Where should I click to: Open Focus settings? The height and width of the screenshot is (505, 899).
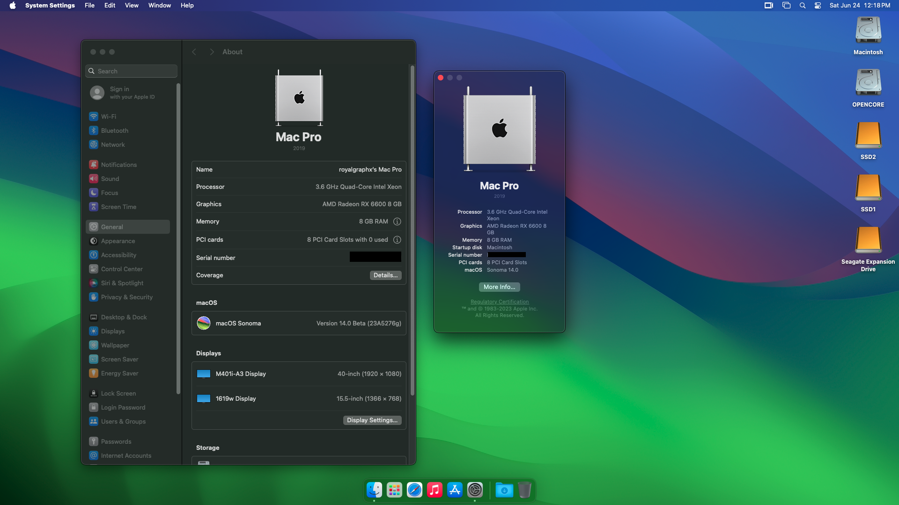128,193
